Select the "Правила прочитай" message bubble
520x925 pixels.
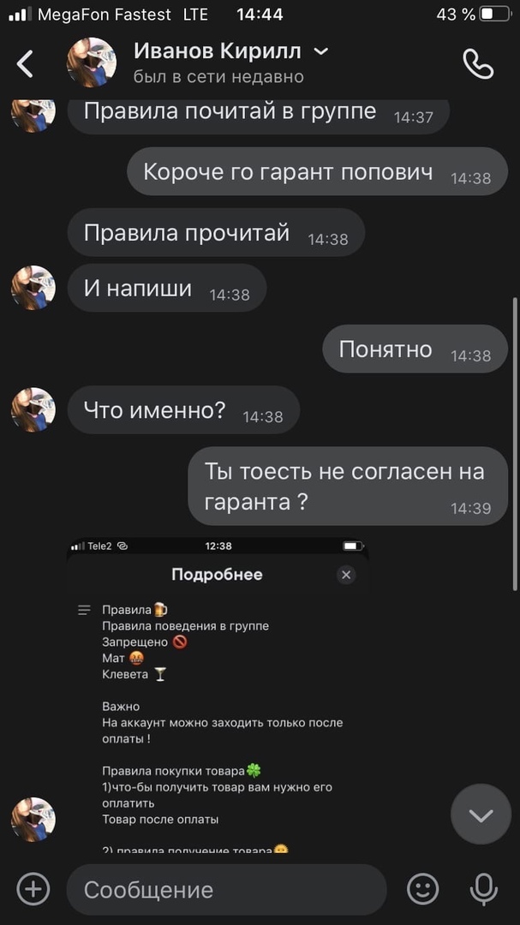[216, 232]
